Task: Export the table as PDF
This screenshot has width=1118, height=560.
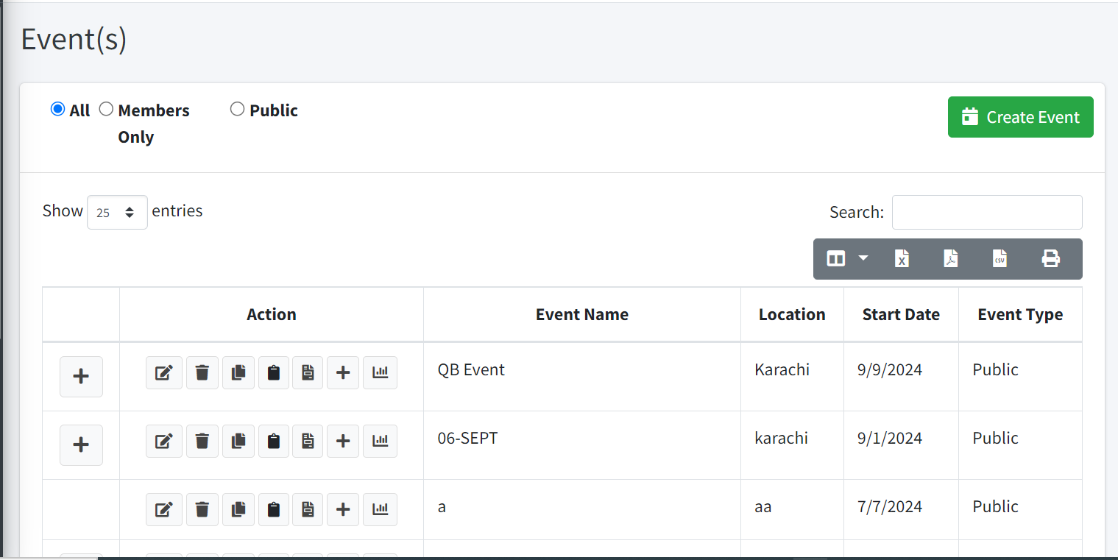Action: coord(951,258)
